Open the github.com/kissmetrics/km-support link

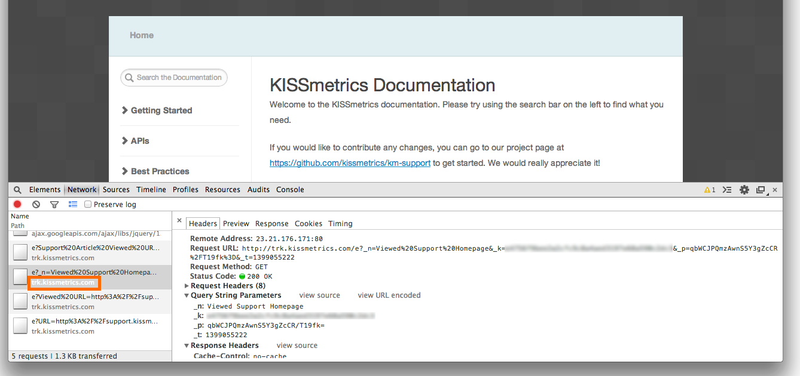click(x=350, y=163)
